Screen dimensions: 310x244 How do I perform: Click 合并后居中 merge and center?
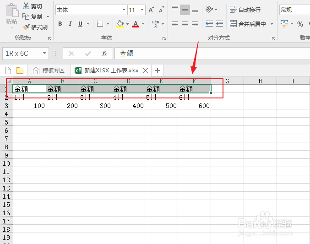tap(248, 24)
